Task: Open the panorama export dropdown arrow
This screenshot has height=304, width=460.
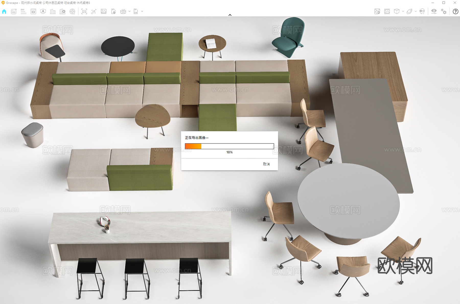Action: [130, 12]
